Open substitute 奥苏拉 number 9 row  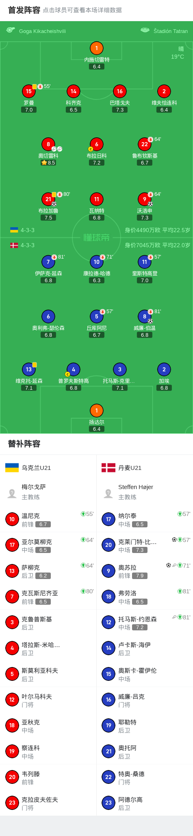pos(145,571)
